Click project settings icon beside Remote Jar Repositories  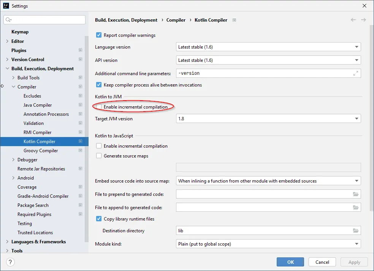coord(80,169)
